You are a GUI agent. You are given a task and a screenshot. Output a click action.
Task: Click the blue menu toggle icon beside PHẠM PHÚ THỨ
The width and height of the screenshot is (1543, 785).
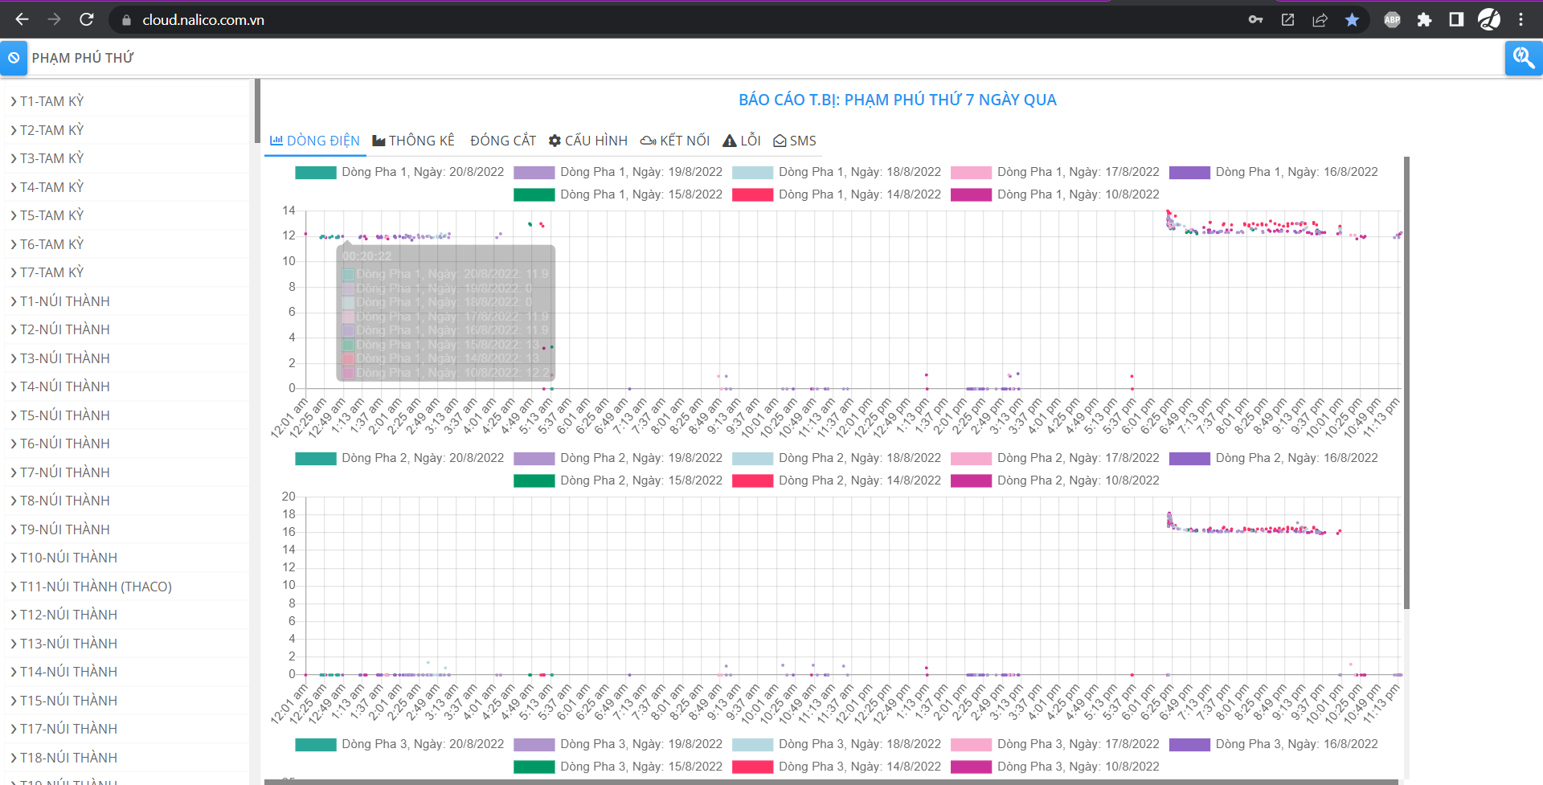point(14,58)
